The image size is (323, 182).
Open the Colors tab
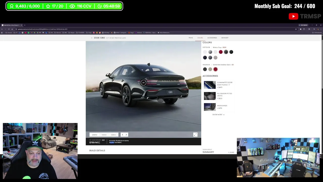[x=200, y=38]
